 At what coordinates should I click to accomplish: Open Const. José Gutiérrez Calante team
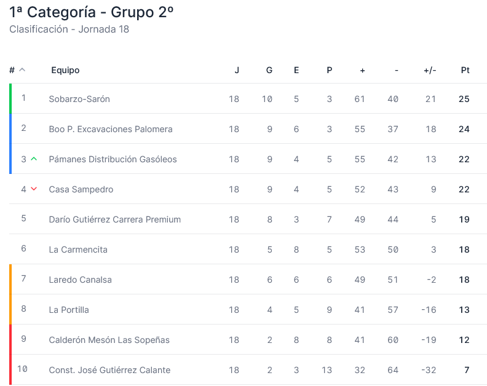(x=109, y=370)
